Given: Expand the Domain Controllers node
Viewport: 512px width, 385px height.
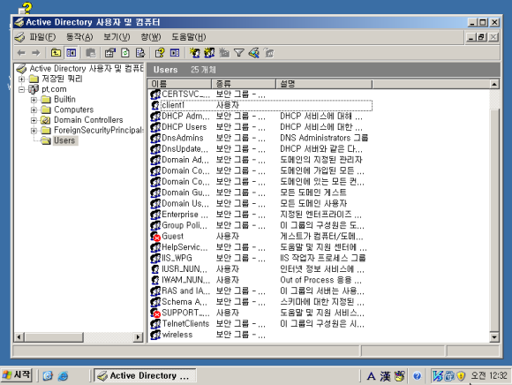Looking at the screenshot, I should point(34,120).
